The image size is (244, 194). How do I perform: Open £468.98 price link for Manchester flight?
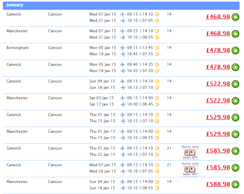pyautogui.click(x=218, y=33)
